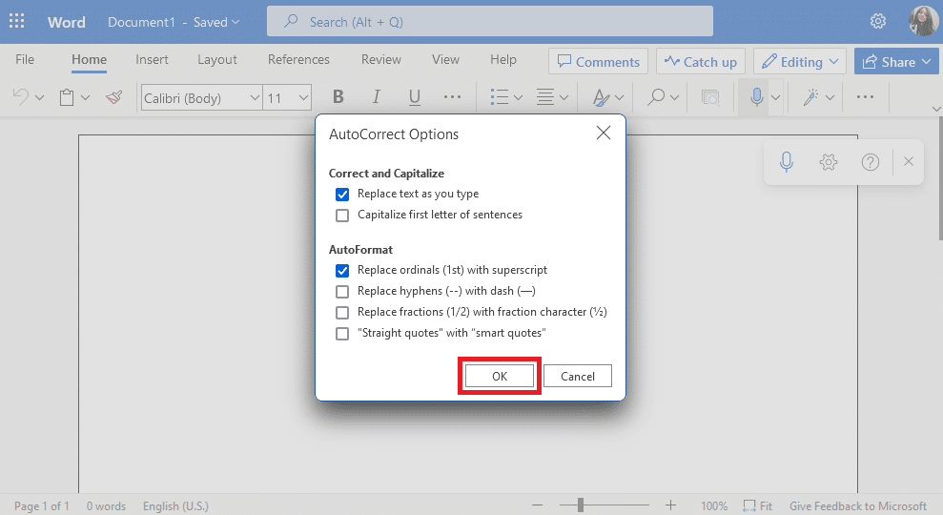The width and height of the screenshot is (943, 515).
Task: Switch to the Insert tab
Action: [152, 59]
